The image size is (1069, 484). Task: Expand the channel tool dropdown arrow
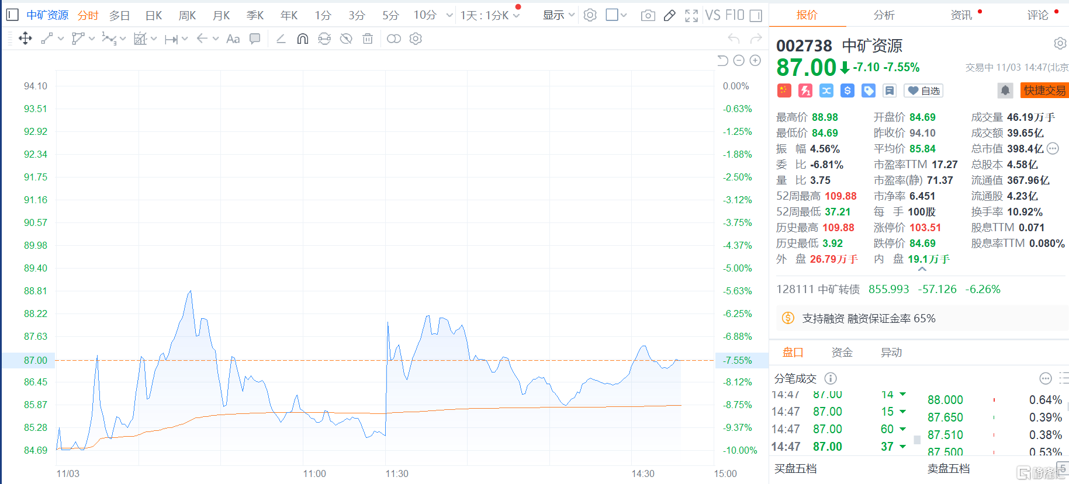[x=92, y=39]
